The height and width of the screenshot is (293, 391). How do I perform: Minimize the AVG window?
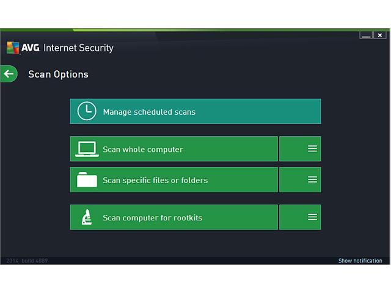(x=366, y=36)
